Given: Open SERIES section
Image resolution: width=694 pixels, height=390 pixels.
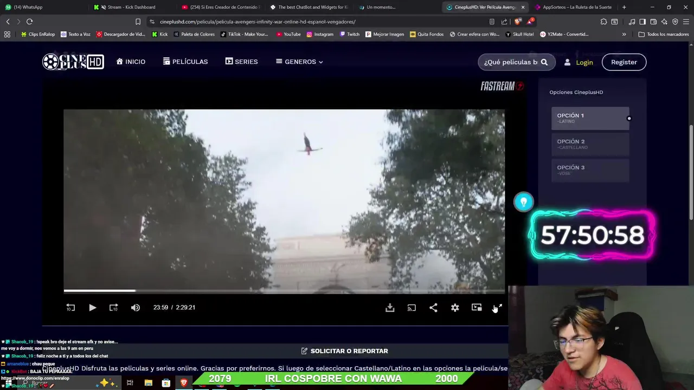Looking at the screenshot, I should (241, 62).
